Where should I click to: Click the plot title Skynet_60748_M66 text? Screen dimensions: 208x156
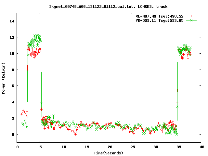108,6
